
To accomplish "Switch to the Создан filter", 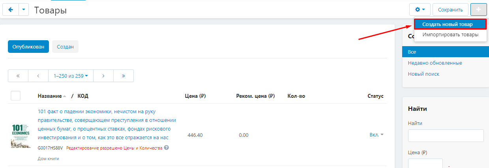I will point(65,46).
